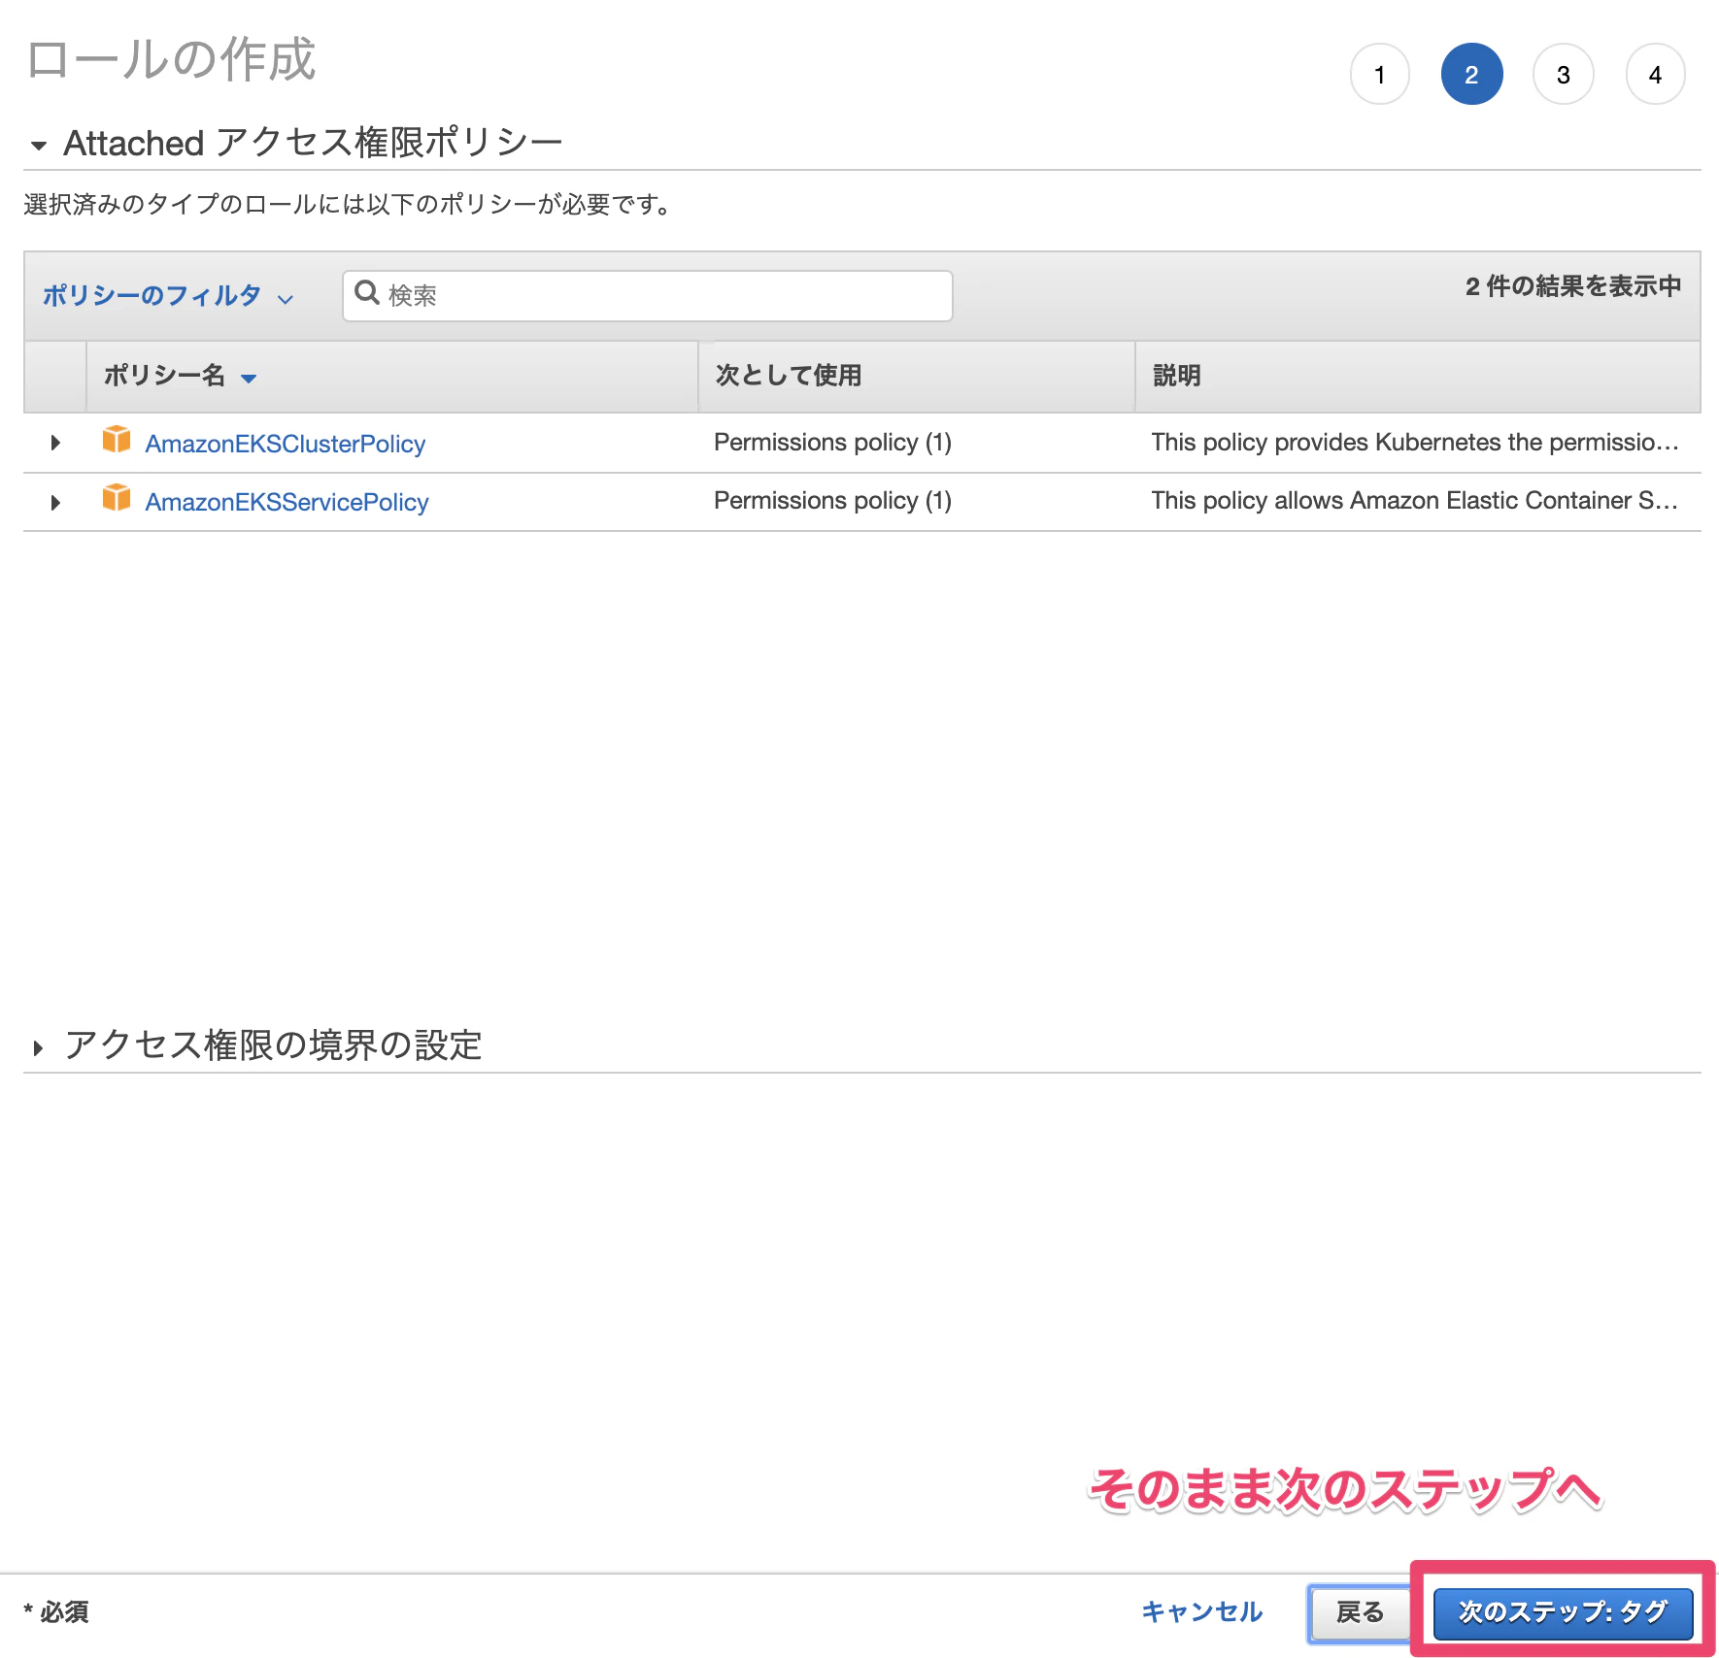Click description "This policy provides Kubernetes the permissio…"
The width and height of the screenshot is (1719, 1658).
pos(1415,443)
